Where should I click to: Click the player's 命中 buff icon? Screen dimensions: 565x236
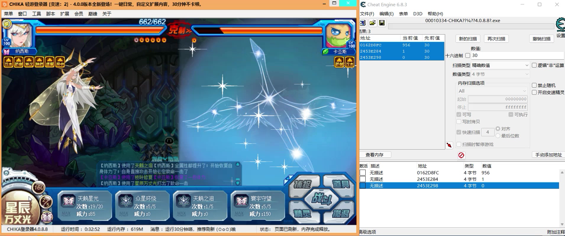pos(60,62)
